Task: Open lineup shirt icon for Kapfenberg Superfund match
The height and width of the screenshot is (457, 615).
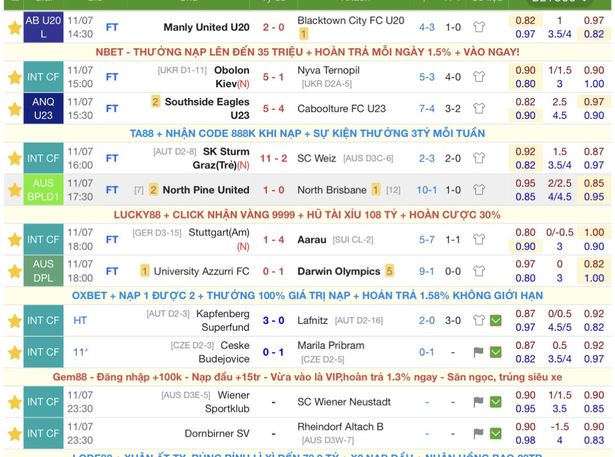Action: [478, 320]
